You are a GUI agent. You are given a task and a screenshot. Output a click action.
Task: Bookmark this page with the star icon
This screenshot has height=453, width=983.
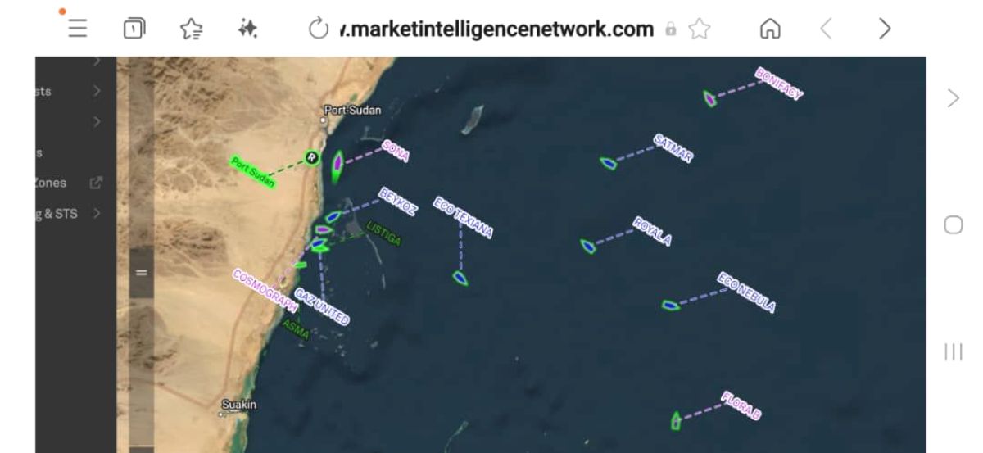point(700,29)
